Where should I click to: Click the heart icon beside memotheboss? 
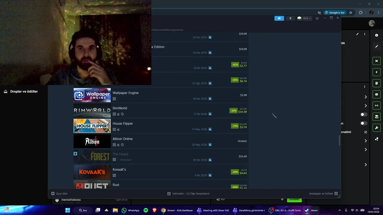click(57, 201)
